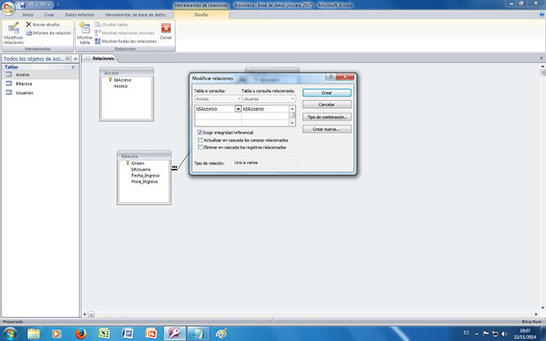Enable Eliminar en cascada los registros relacionados
Image resolution: width=546 pixels, height=341 pixels.
[200, 148]
